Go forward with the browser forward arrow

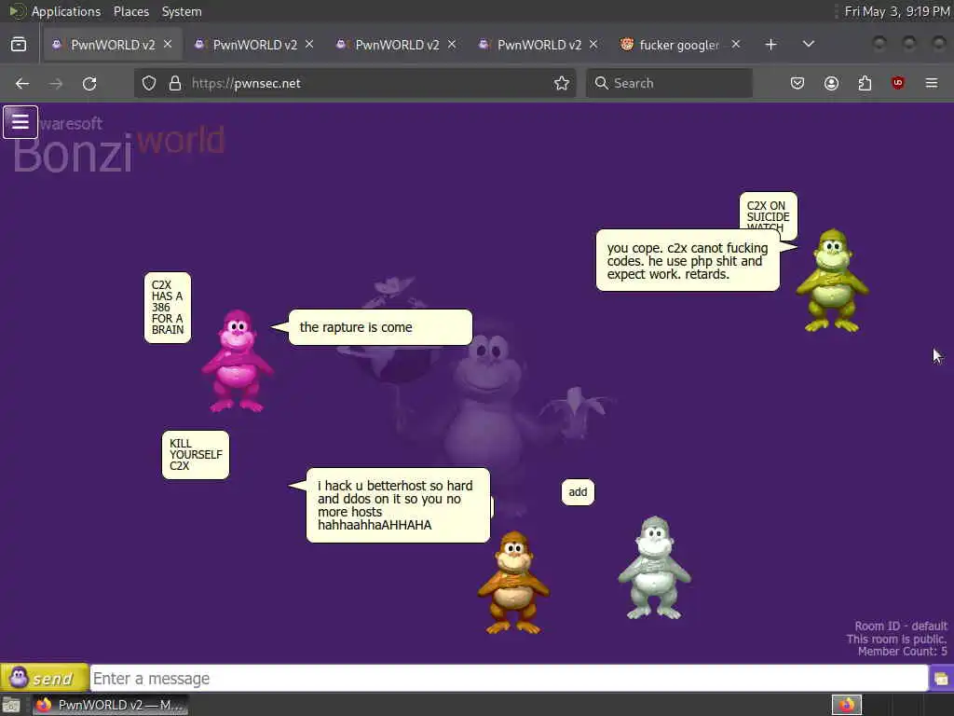point(56,83)
